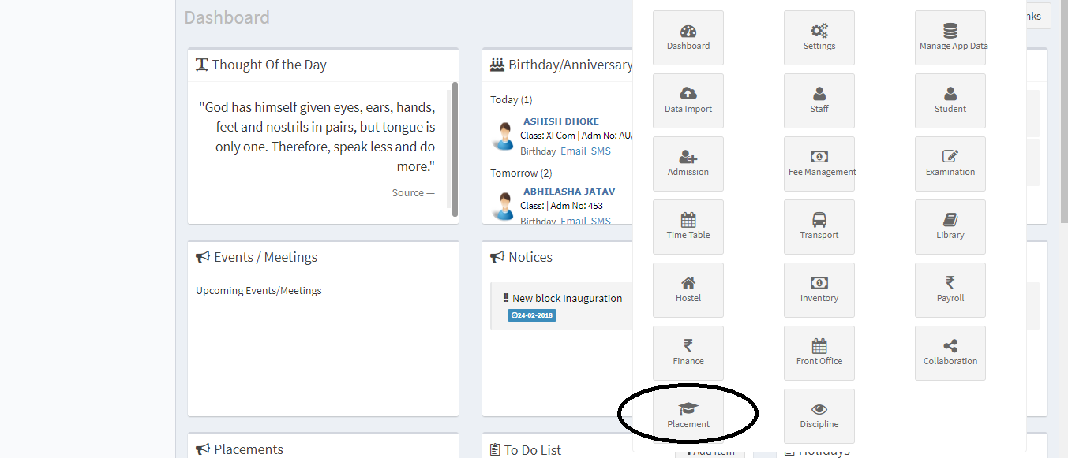Viewport: 1068px width, 458px height.
Task: Open the Front Office tile
Action: pos(819,353)
